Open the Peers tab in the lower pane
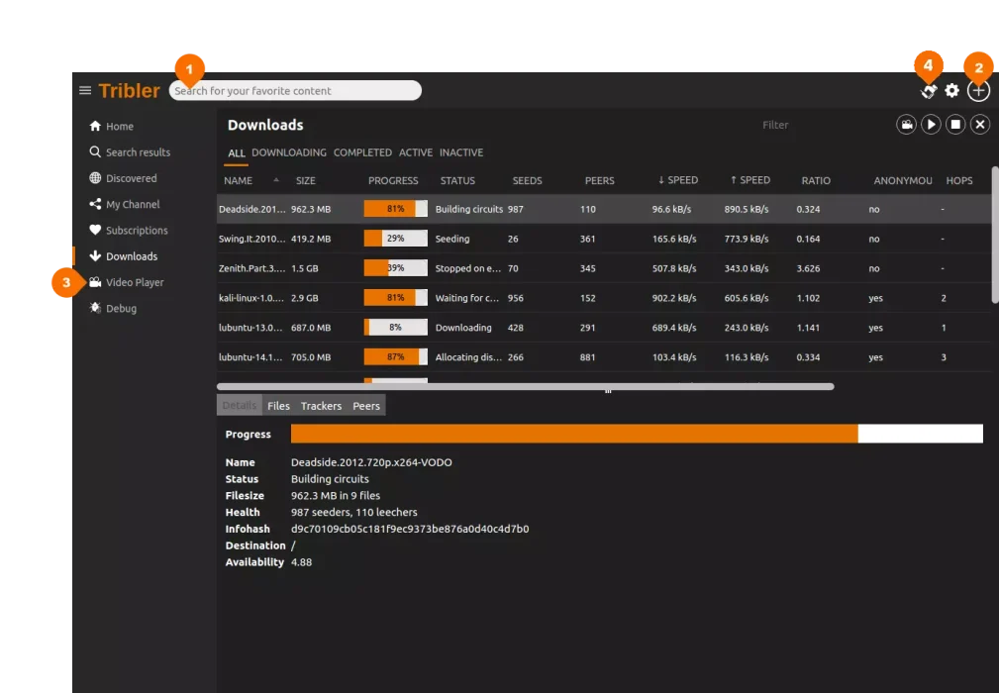999x693 pixels. pyautogui.click(x=366, y=406)
